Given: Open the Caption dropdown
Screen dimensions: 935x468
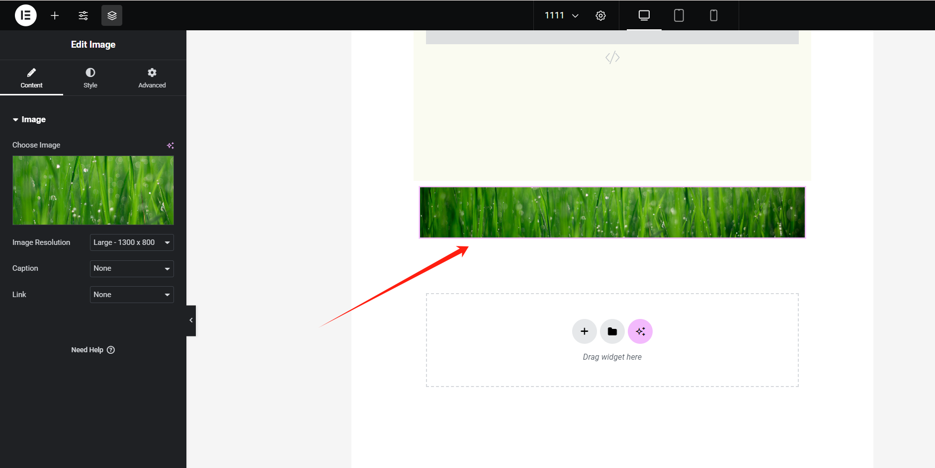Looking at the screenshot, I should tap(131, 268).
